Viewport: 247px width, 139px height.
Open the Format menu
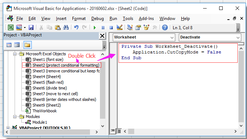point(79,19)
